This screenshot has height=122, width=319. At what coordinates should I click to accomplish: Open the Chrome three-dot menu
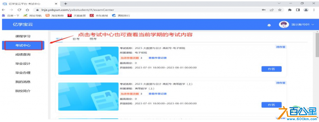314,10
